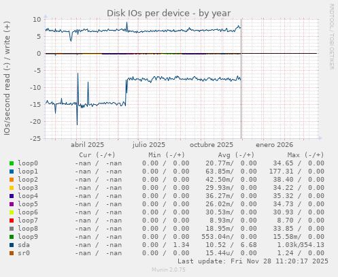
Task: Click the vertical current-time marker line
Action: pos(241,78)
